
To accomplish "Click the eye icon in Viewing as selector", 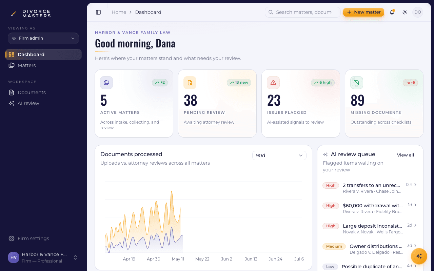I will 14,38.
